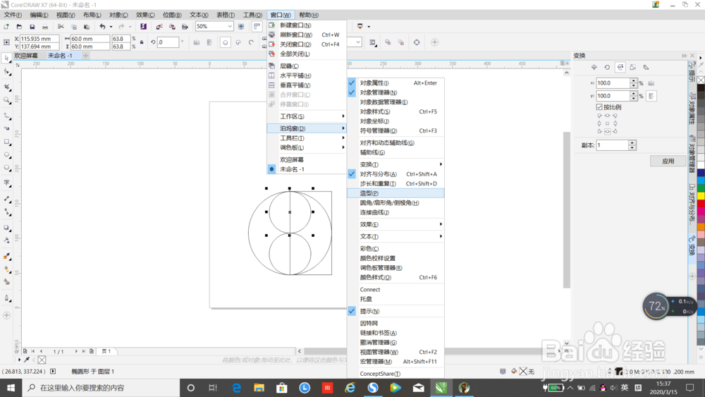Choose the Step and Repeat entry
Screen dimensions: 705x397
click(396, 183)
